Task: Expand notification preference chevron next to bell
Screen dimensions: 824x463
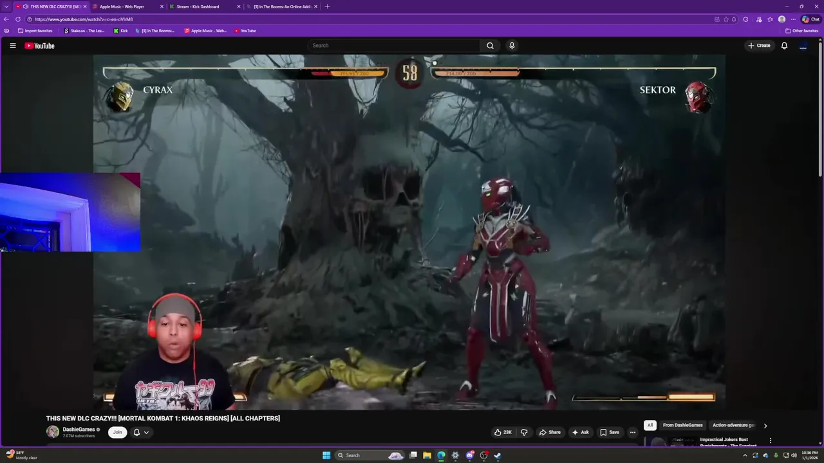Action: (146, 432)
